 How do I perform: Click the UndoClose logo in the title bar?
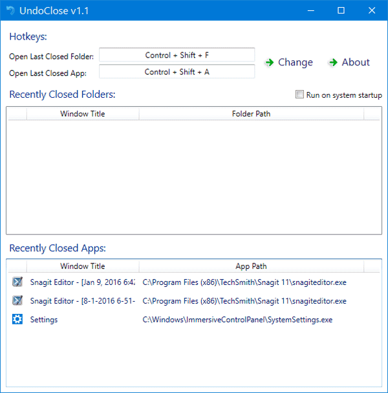tap(10, 10)
